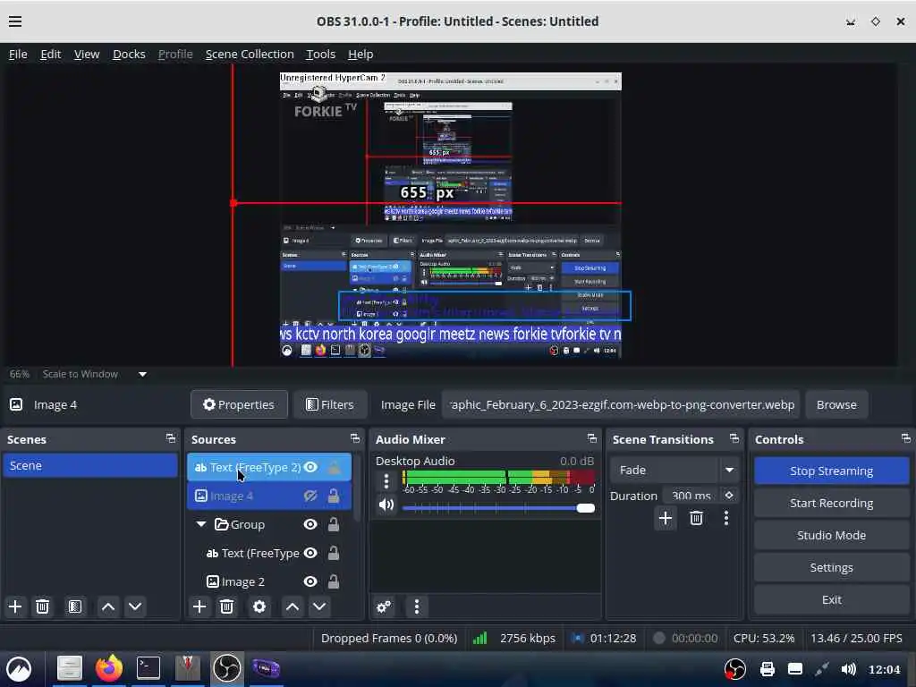Remove selected scene with trash icon
This screenshot has width=916, height=687.
point(43,606)
